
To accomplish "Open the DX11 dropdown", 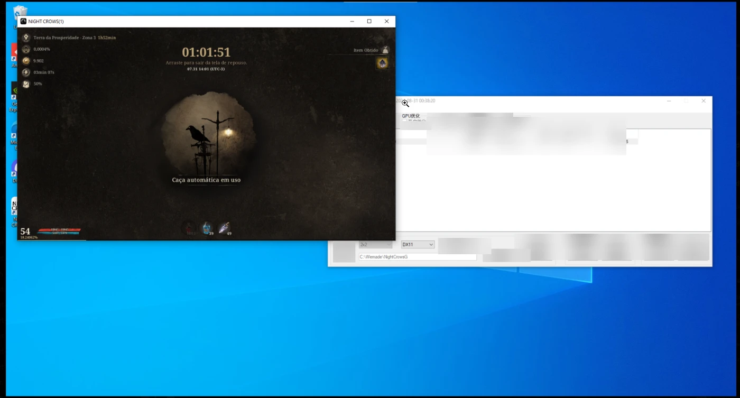I will pos(418,244).
